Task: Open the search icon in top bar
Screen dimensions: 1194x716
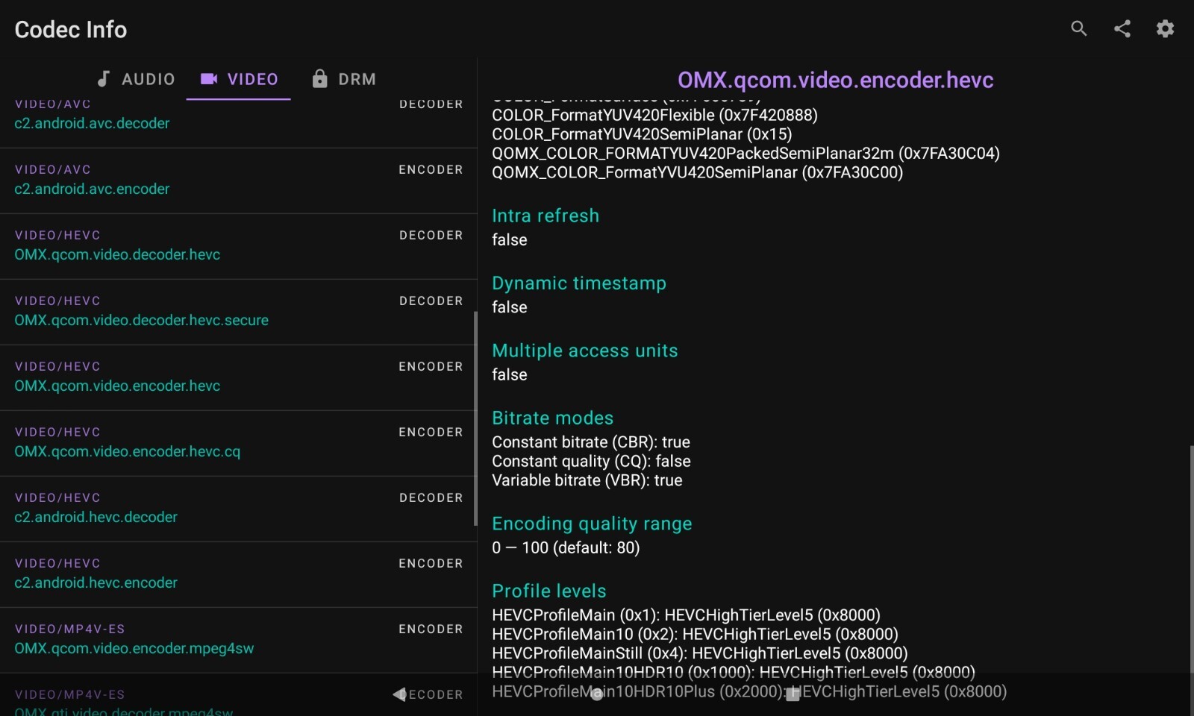Action: (x=1078, y=29)
